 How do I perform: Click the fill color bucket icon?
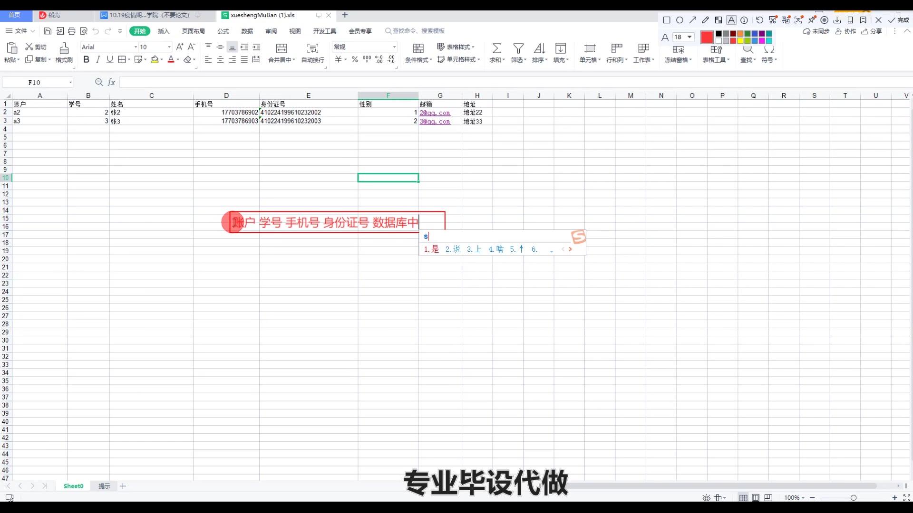(155, 59)
